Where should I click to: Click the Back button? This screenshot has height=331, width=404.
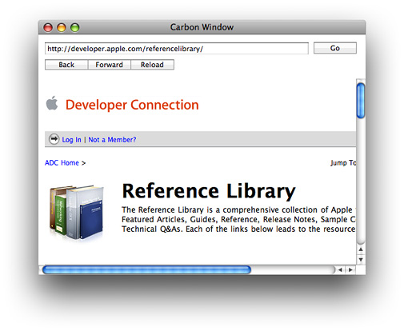[x=66, y=65]
